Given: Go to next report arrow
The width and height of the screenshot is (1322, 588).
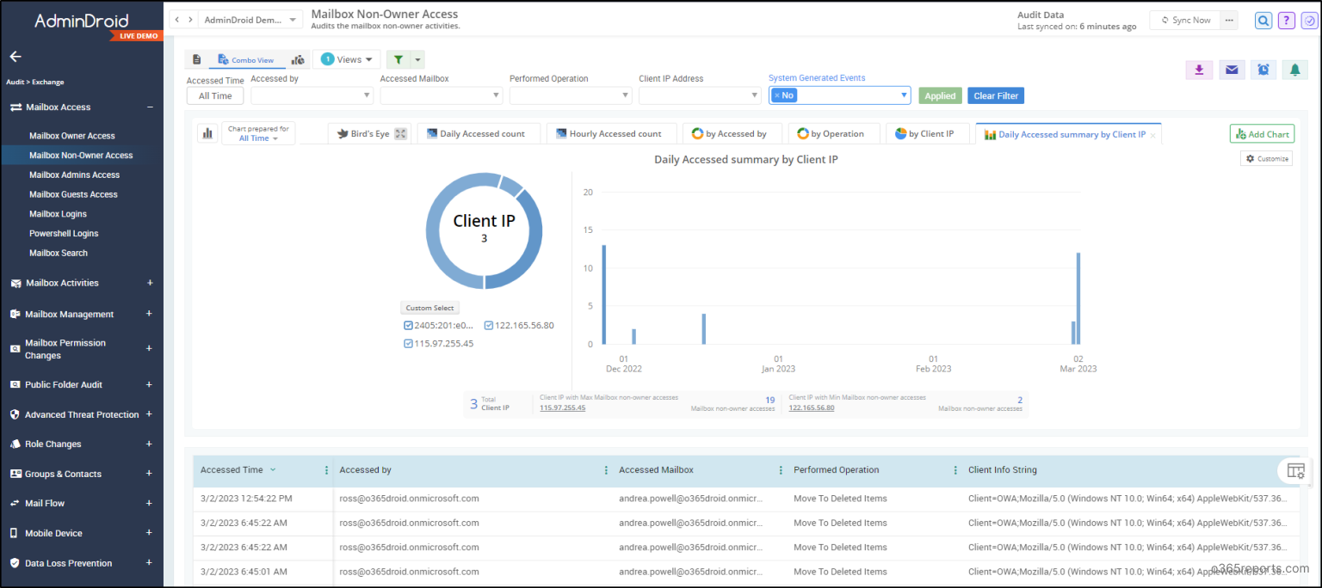Looking at the screenshot, I should (189, 20).
